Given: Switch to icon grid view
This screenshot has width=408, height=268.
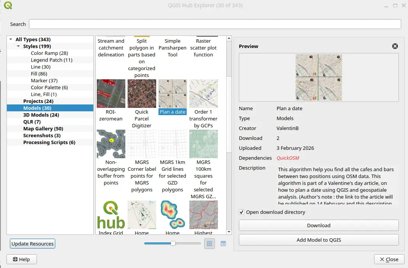Looking at the screenshot, I should pyautogui.click(x=209, y=243).
